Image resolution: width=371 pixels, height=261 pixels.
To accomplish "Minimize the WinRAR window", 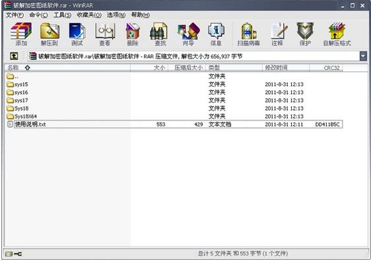I will (x=343, y=5).
